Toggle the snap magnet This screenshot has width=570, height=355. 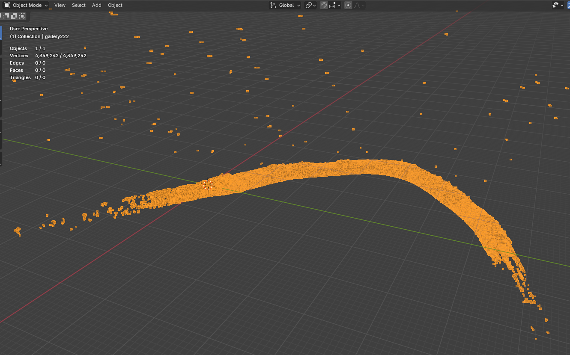click(324, 5)
